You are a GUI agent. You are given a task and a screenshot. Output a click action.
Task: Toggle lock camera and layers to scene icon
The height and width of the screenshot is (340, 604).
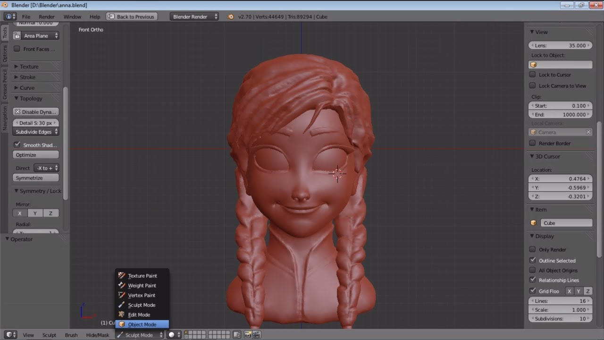(237, 335)
